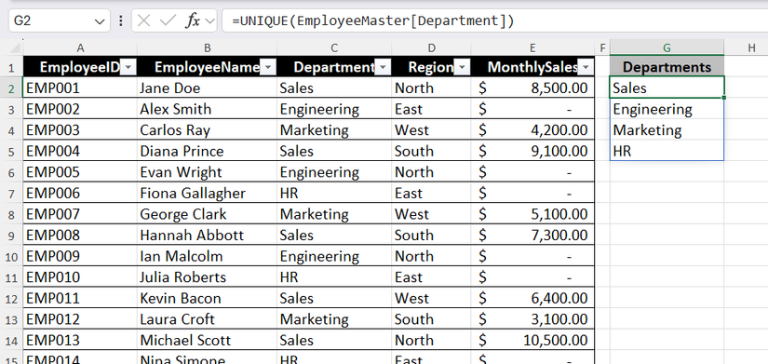Click the Hannah Abbott cell
Screen dimensions: 768x364
tap(208, 236)
